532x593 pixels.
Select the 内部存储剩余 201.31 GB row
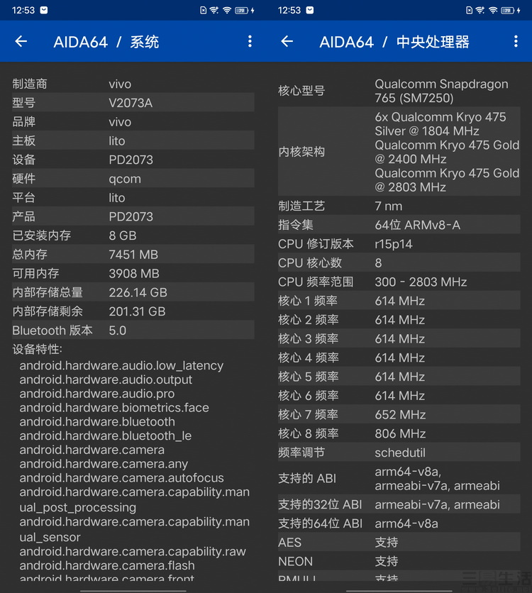pos(133,311)
